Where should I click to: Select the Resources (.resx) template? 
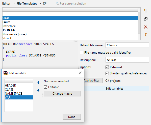pyautogui.click(x=70, y=34)
